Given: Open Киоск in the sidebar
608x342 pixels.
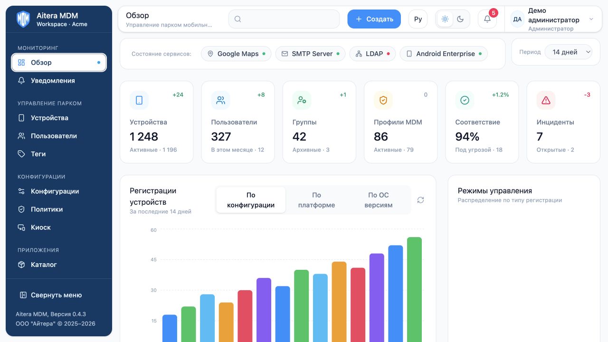Looking at the screenshot, I should pos(59,228).
